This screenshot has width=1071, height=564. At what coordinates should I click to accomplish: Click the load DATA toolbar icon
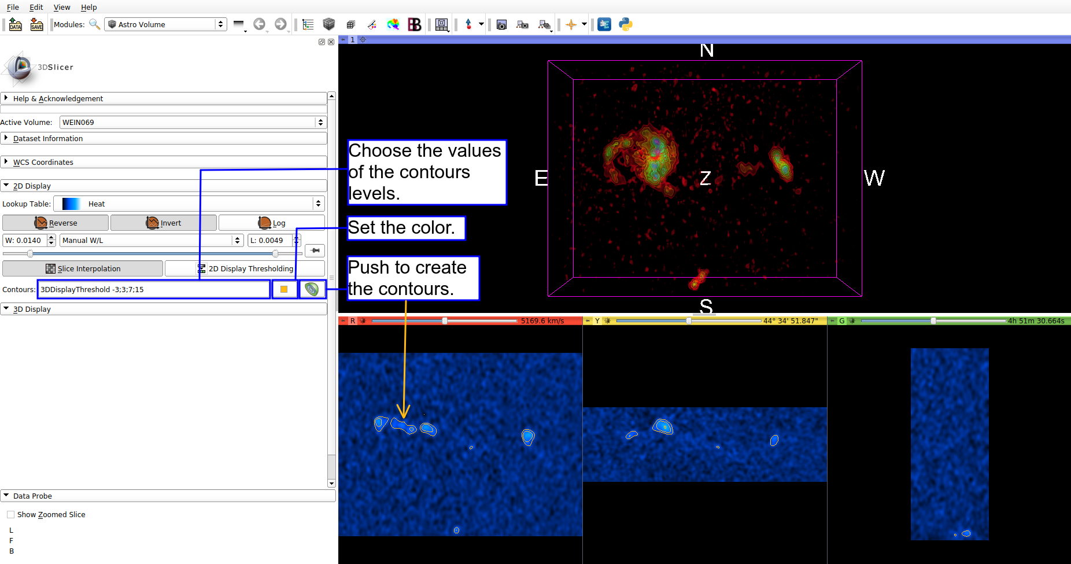[x=16, y=24]
